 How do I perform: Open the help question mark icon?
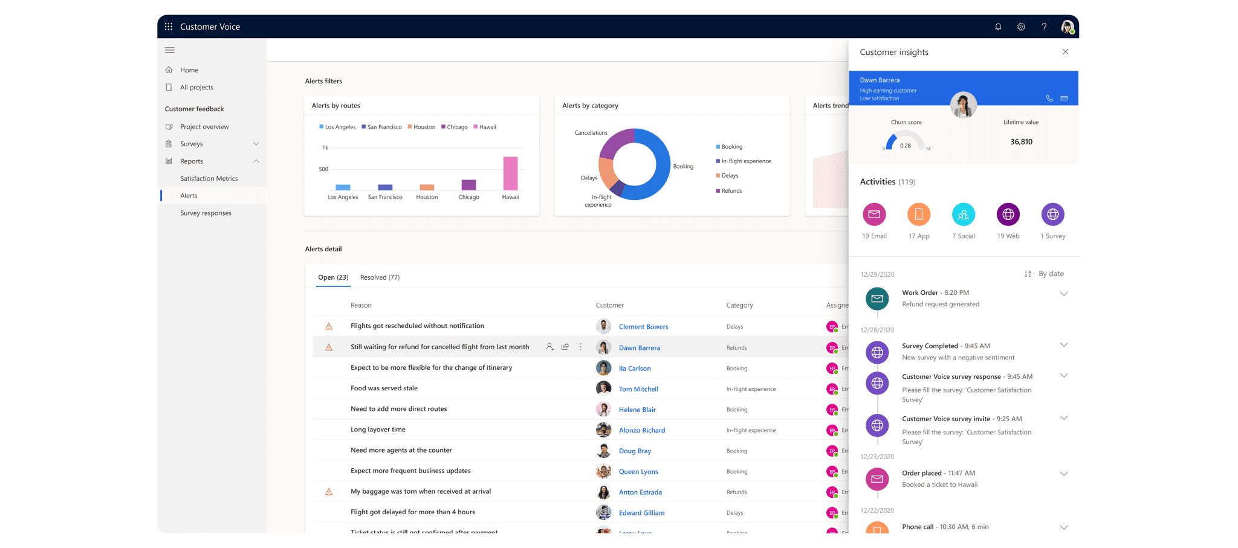click(1044, 27)
